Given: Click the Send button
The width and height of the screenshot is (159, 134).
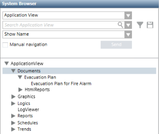Looking at the screenshot, I should click(x=116, y=45).
